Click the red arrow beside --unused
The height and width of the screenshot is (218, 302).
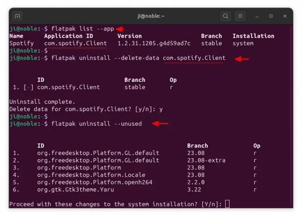tap(160, 124)
